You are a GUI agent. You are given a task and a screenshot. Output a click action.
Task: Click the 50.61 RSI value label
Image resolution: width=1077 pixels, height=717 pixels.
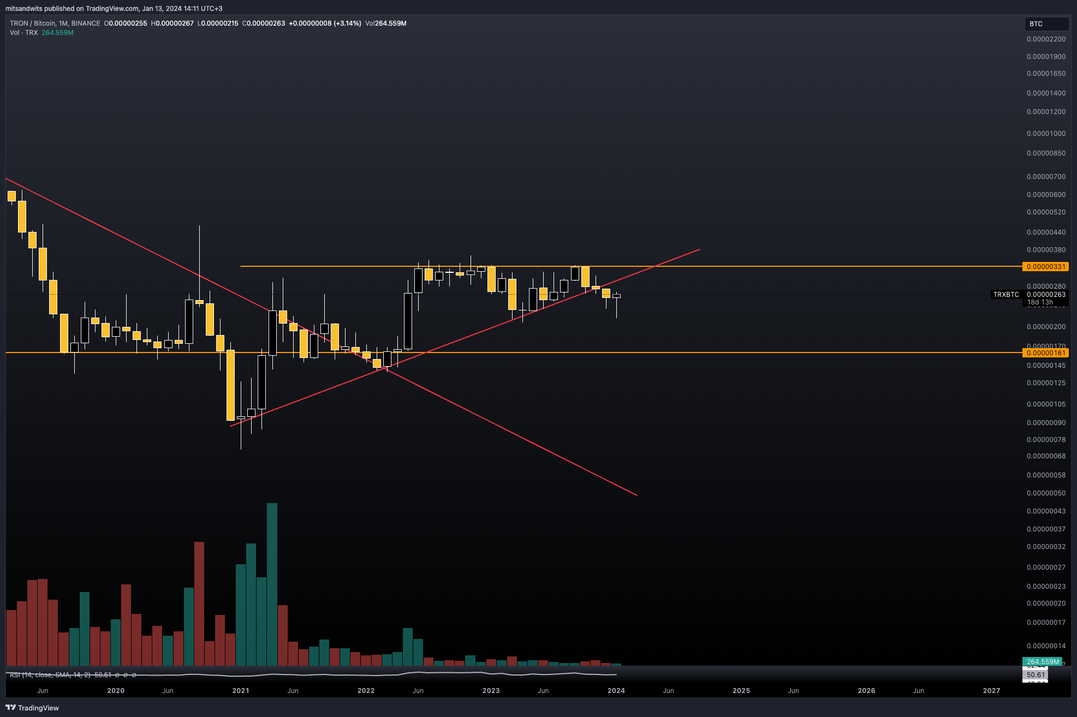1035,675
